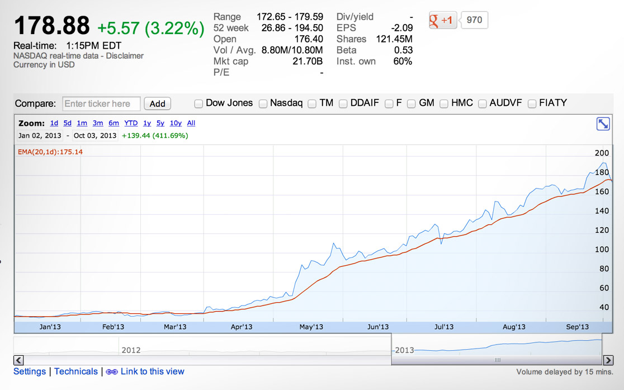
Task: Tick the FIATY comparison checkbox
Action: pos(532,104)
